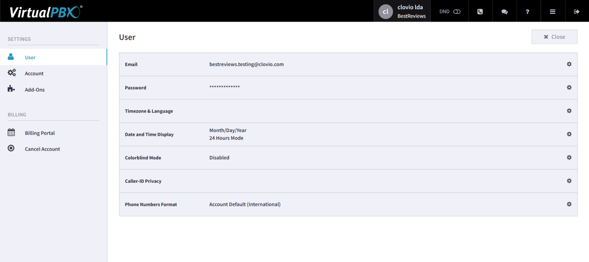Viewport: 589px width, 262px height.
Task: Click the Cancel Account circle icon
Action: pyautogui.click(x=11, y=149)
